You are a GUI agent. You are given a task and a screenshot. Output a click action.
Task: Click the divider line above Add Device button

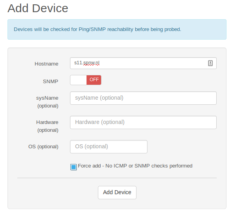tap(117, 178)
